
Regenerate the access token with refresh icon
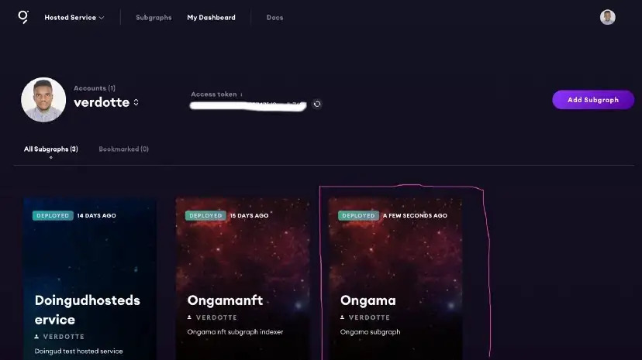[317, 105]
